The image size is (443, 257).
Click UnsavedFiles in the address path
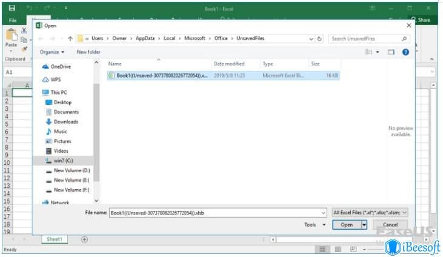[x=250, y=38]
